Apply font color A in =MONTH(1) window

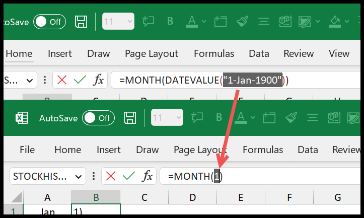(241, 118)
